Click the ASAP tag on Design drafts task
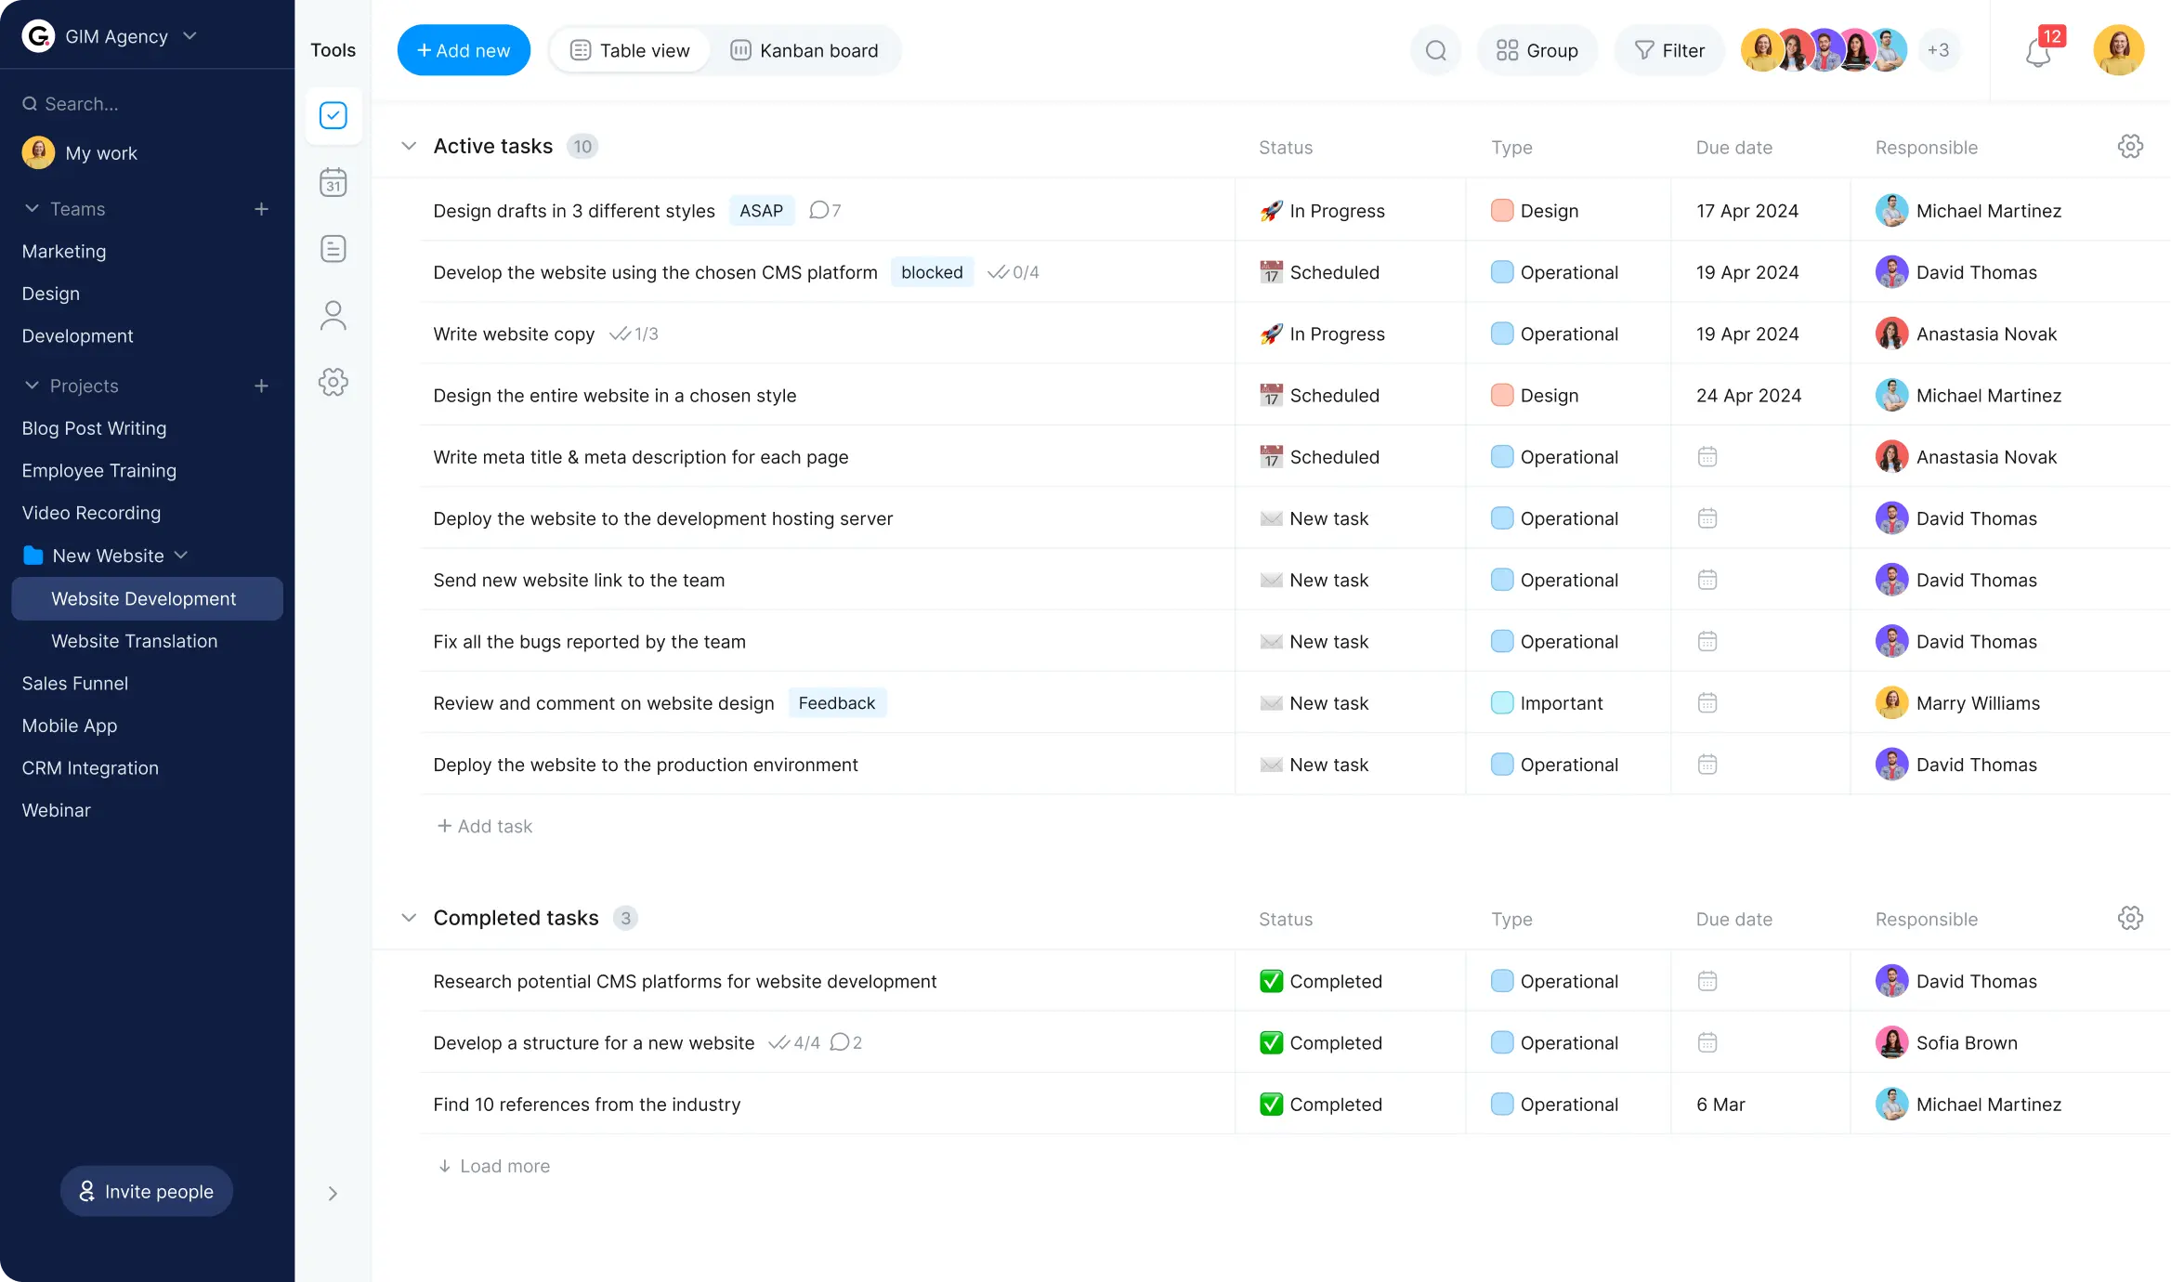Screen dimensions: 2171x1282 click(x=762, y=211)
